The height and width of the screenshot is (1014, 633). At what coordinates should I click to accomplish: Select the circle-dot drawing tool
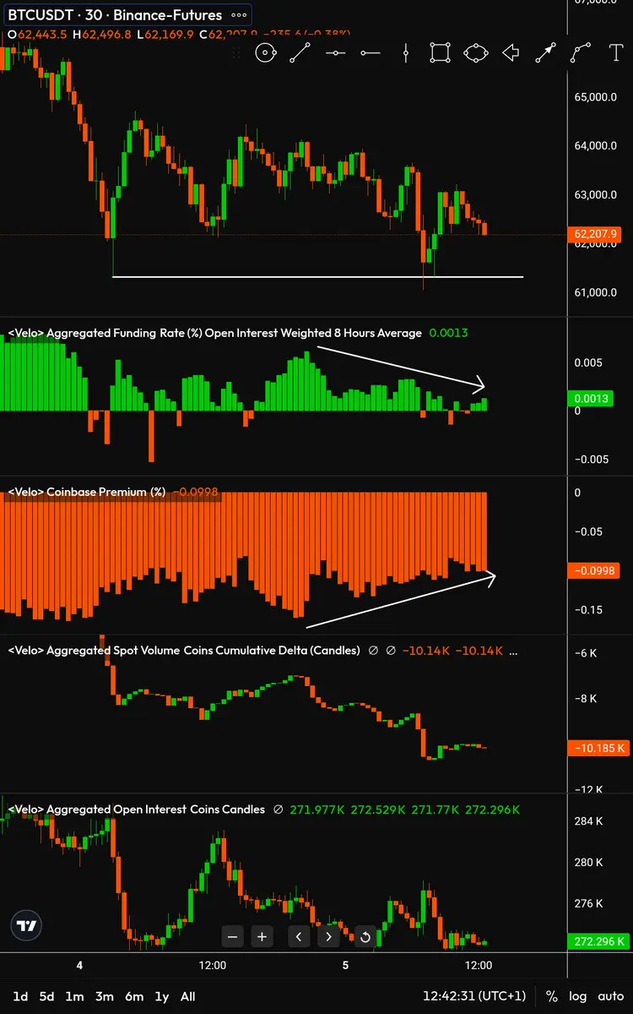point(265,53)
